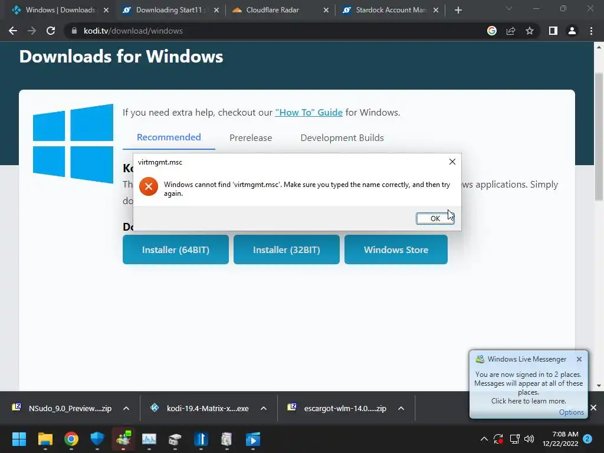Open the notification center badge
The width and height of the screenshot is (604, 453).
coord(587,439)
